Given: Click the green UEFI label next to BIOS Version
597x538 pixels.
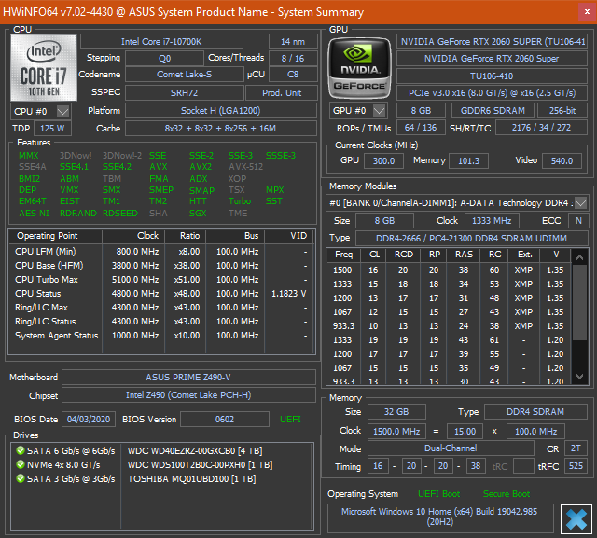Looking at the screenshot, I should [290, 420].
